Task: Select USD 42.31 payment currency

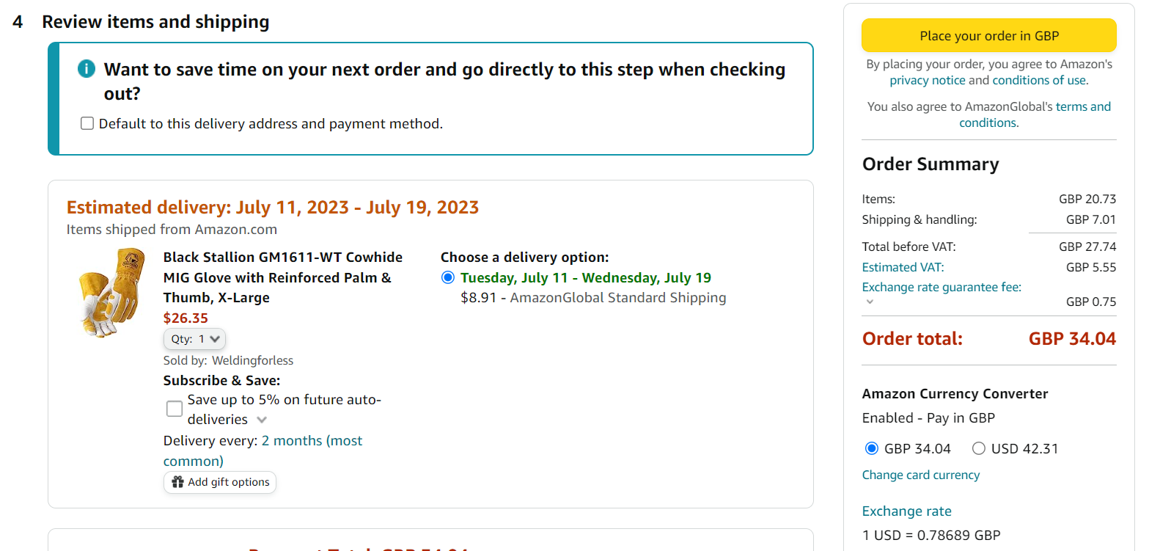Action: click(x=979, y=448)
